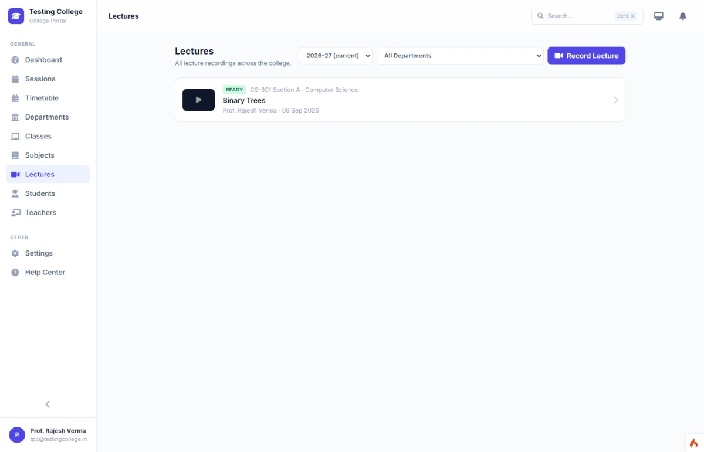This screenshot has width=704, height=452.
Task: Click the Ctrl K shortcut badge
Action: coord(626,16)
